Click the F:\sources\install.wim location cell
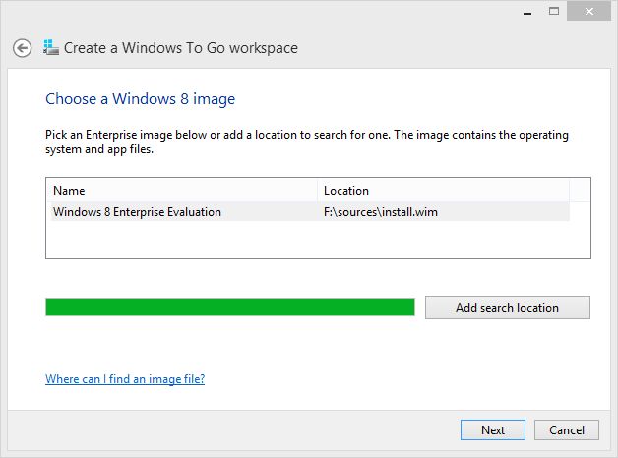 tap(380, 212)
